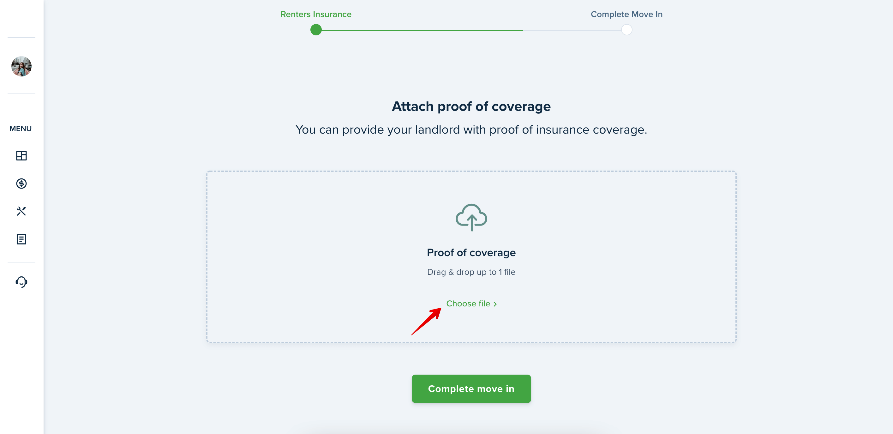Select the Complete Move In step label
893x434 pixels.
(x=626, y=14)
